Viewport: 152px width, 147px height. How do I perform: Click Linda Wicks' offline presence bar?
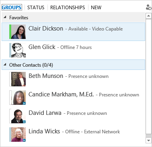coord(10,135)
